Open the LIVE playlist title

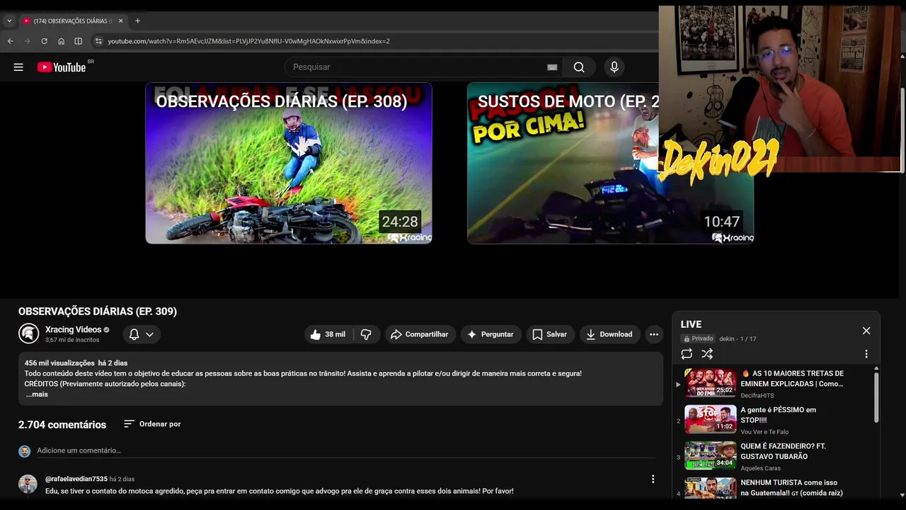coord(692,324)
